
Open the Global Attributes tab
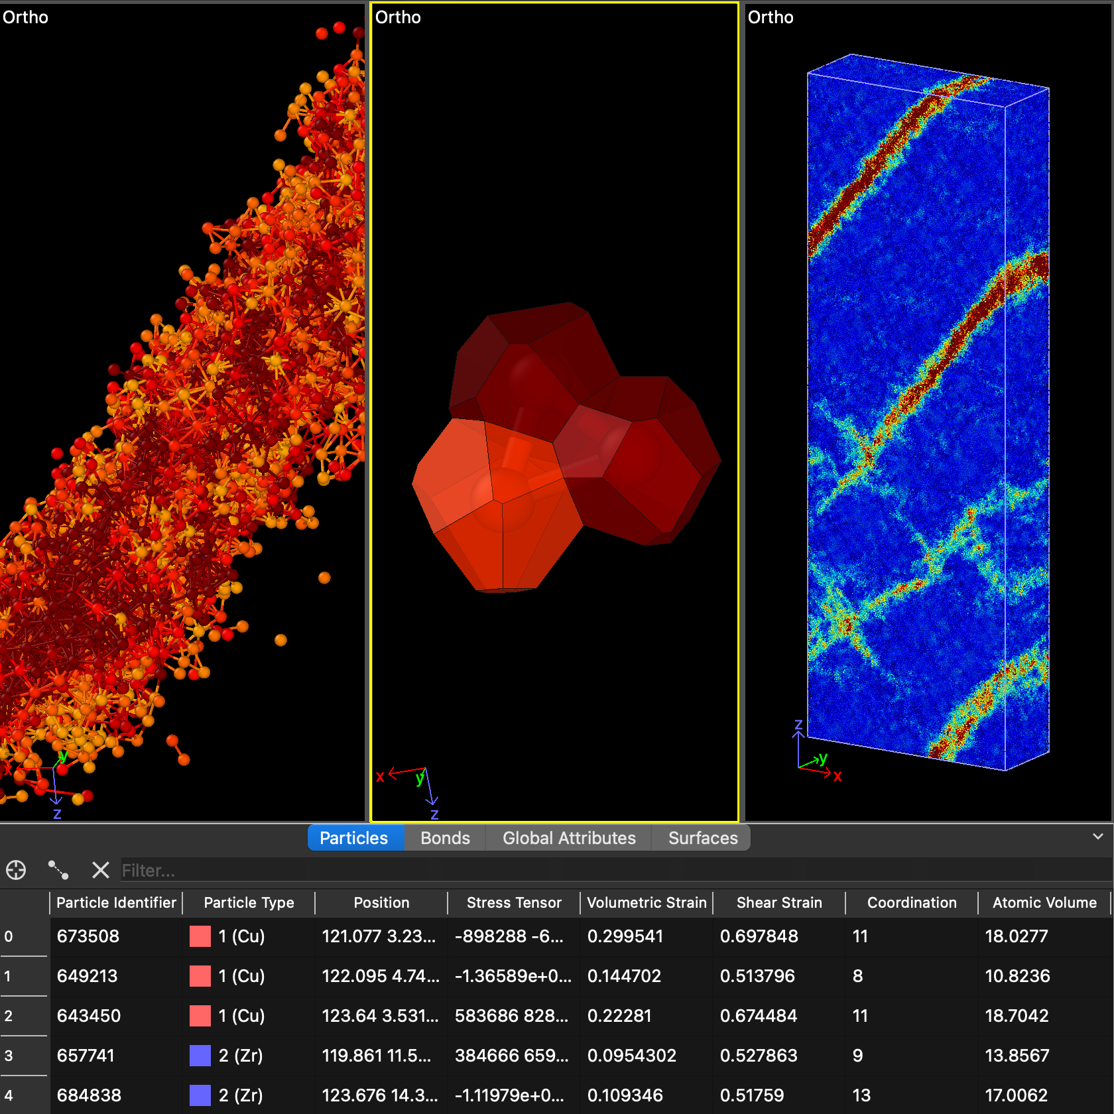click(568, 838)
